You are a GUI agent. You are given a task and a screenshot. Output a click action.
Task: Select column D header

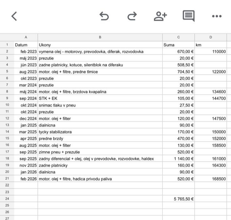pos(211,37)
